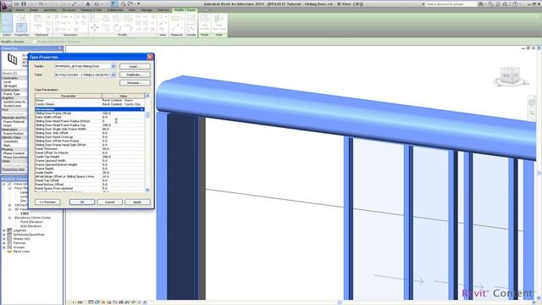542x305 pixels.
Task: Click the search keyword field in title bar
Action: pos(451,4)
